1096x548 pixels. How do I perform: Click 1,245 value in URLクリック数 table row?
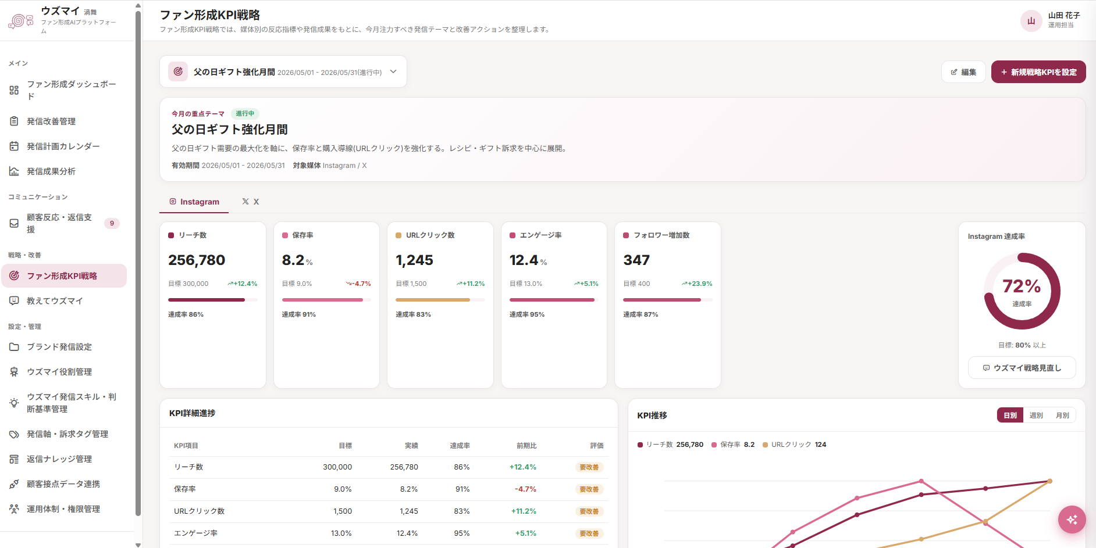click(409, 511)
